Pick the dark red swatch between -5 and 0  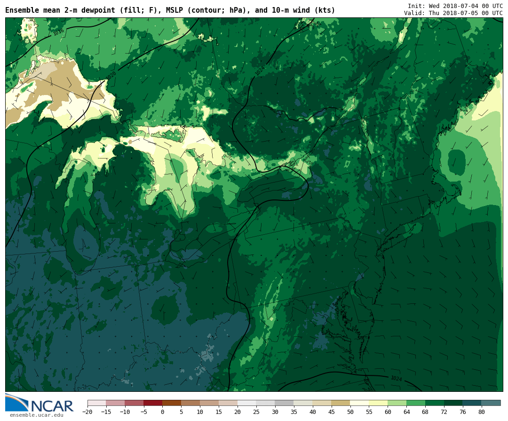[153, 403]
